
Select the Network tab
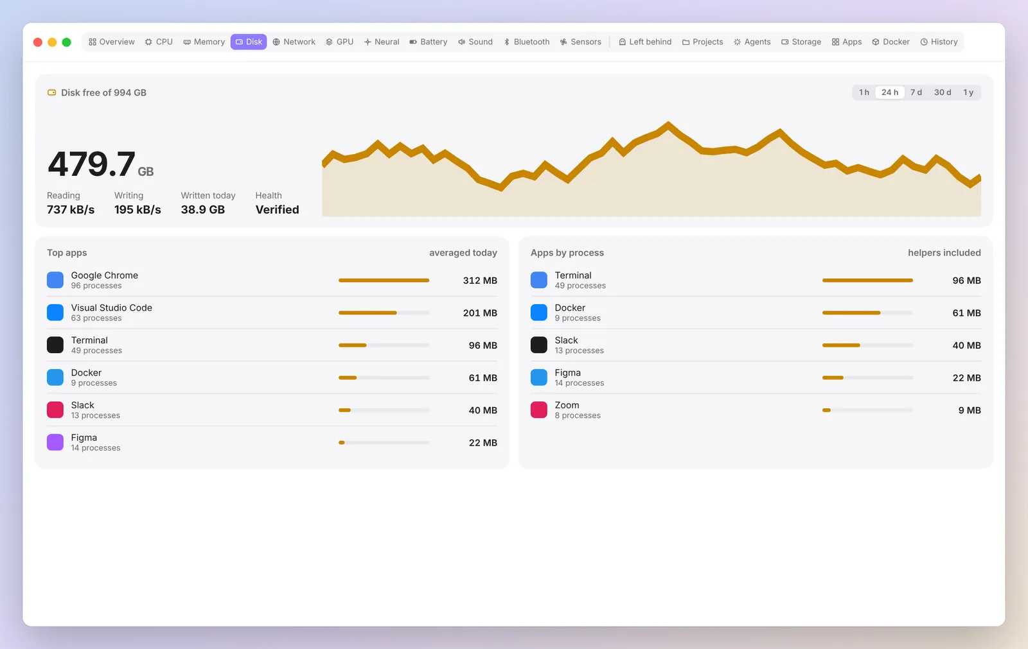[294, 42]
